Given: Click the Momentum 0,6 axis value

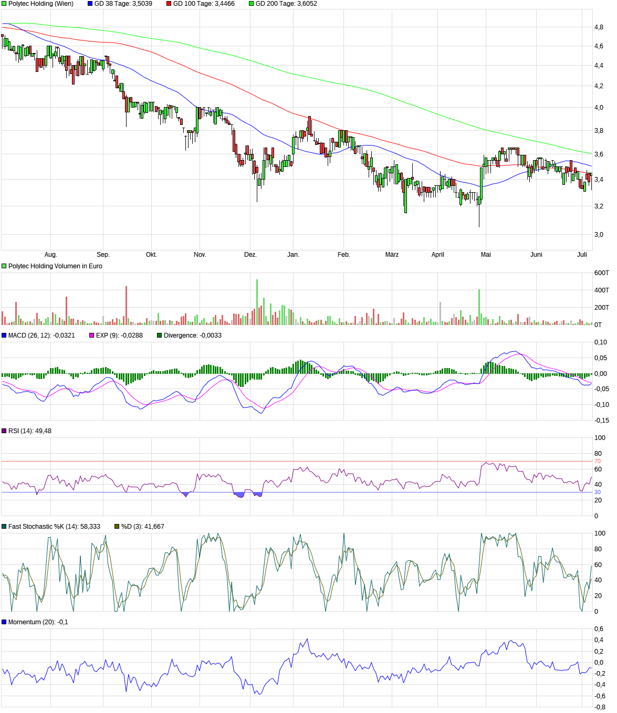Looking at the screenshot, I should click(x=599, y=629).
